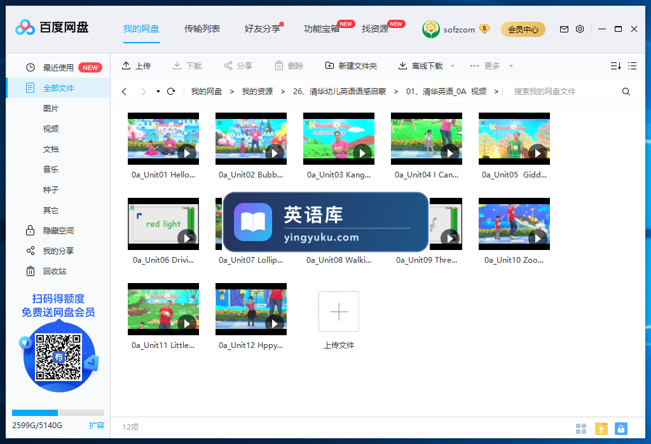Click the 0a_Unit09 Thre file name
This screenshot has width=651, height=444.
(x=427, y=260)
